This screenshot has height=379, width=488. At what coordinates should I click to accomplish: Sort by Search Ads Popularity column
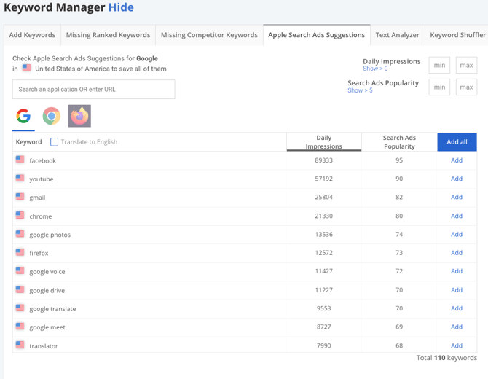(399, 142)
